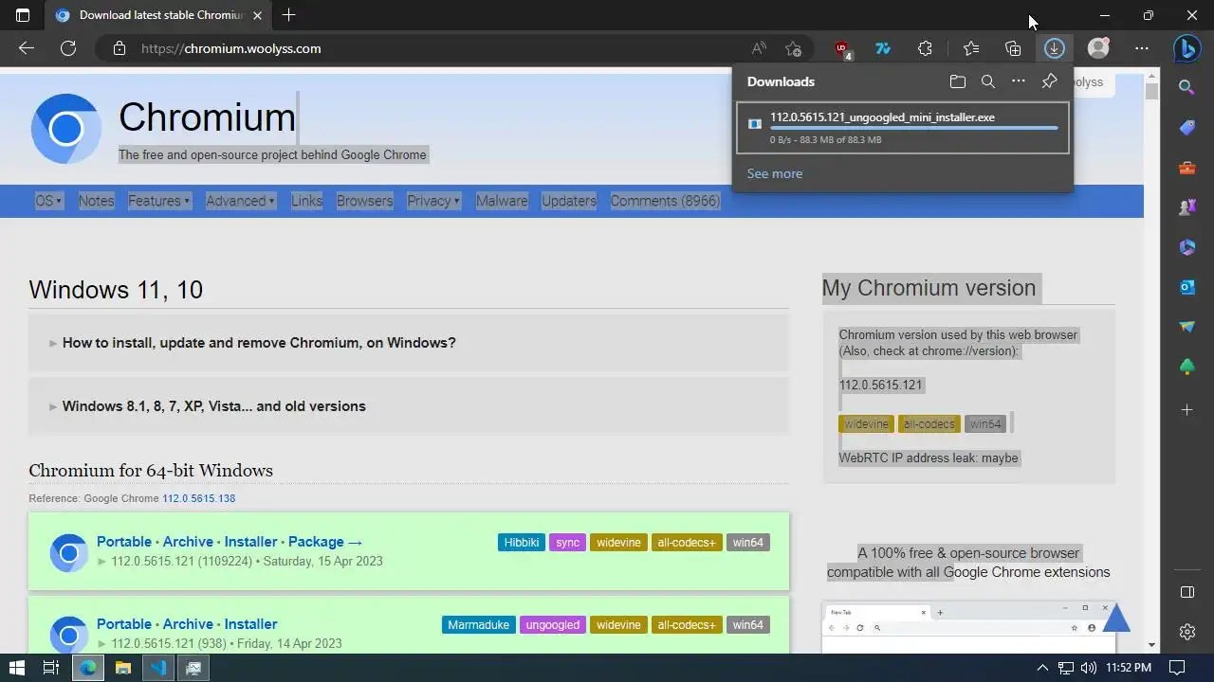Open the sidebar Search icon
The width and height of the screenshot is (1214, 682).
pyautogui.click(x=1187, y=87)
